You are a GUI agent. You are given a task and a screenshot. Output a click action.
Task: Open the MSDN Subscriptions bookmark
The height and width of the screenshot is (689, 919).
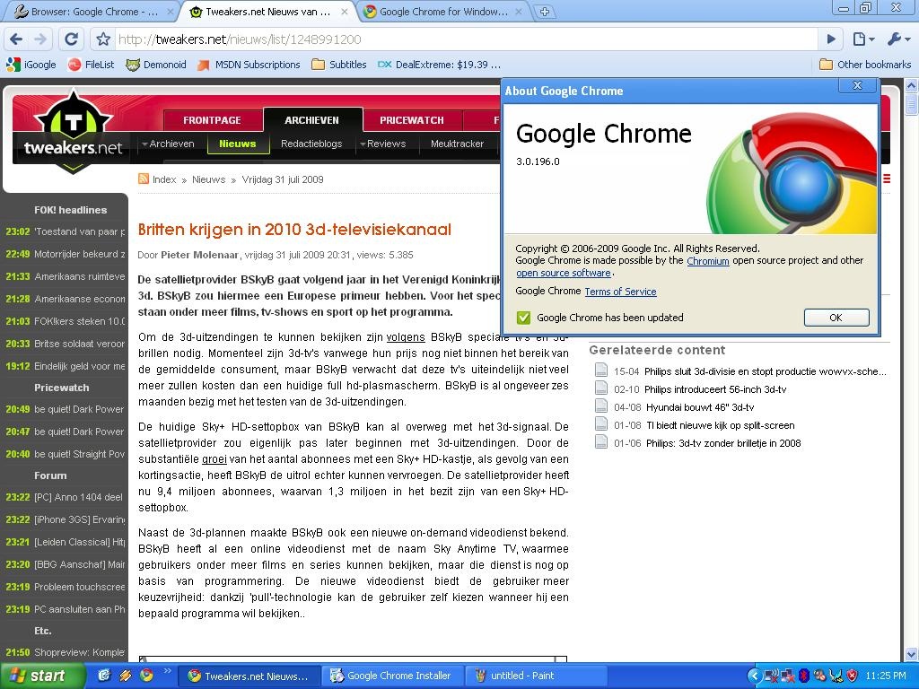point(249,65)
